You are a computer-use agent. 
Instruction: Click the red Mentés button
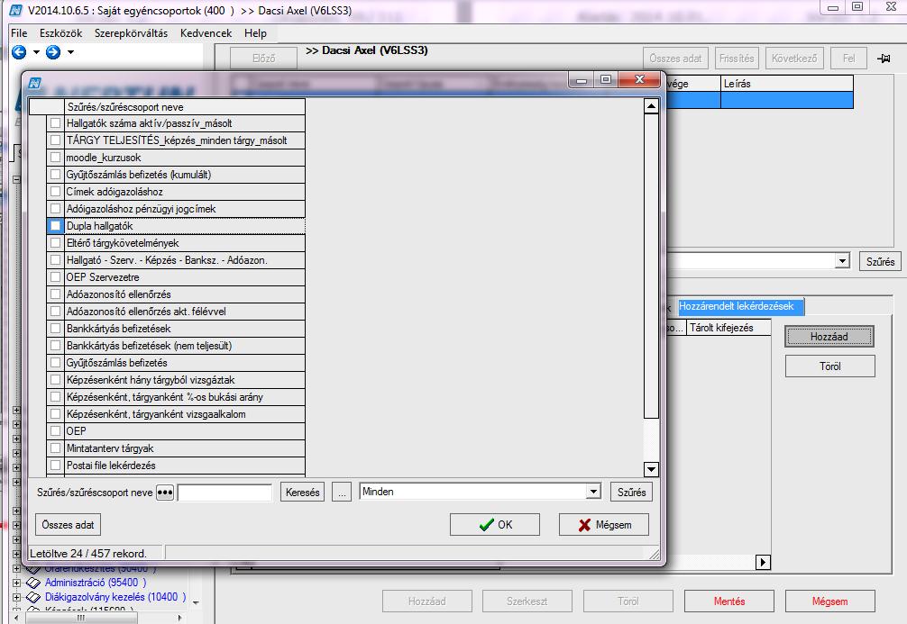pyautogui.click(x=729, y=601)
